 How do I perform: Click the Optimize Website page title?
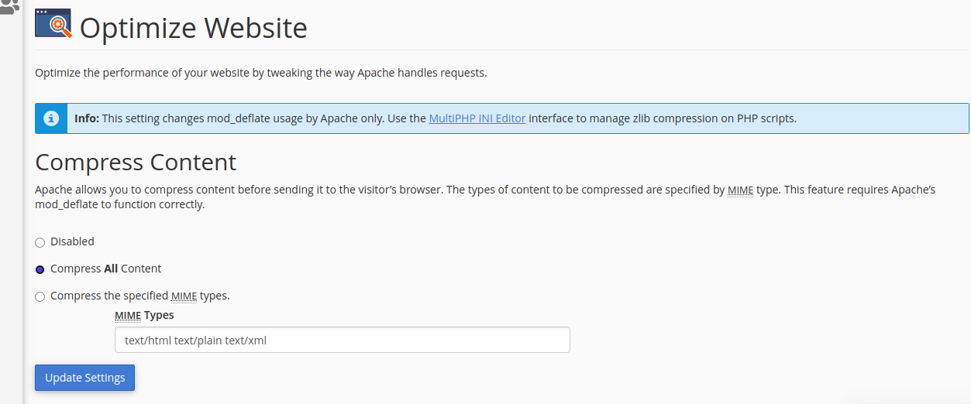193,29
